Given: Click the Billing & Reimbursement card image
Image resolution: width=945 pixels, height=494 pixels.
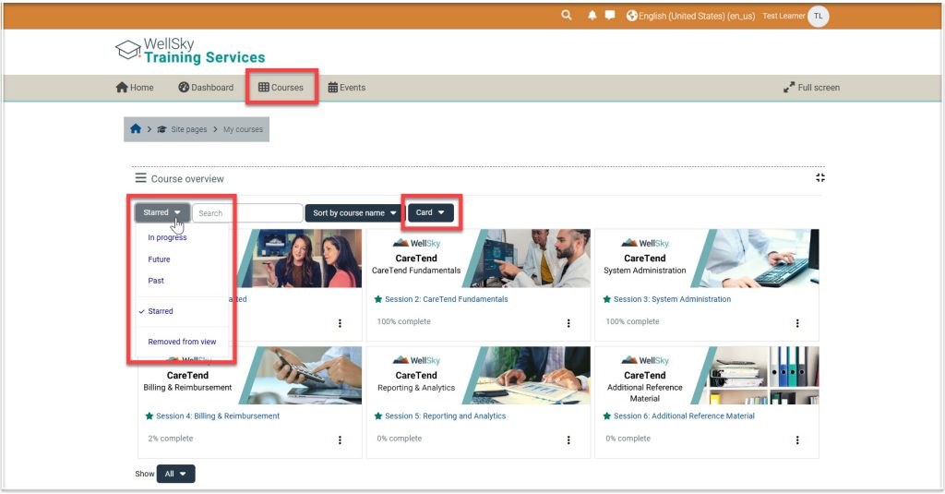Looking at the screenshot, I should [x=250, y=375].
